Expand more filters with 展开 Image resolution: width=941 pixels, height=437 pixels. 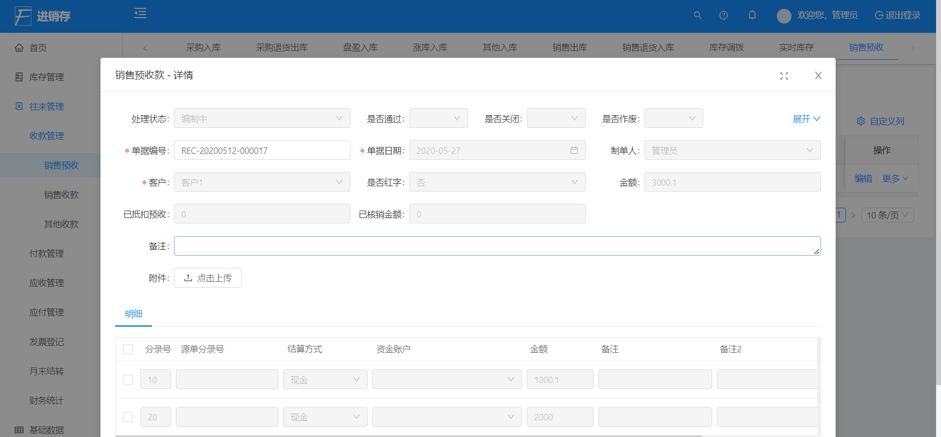[x=806, y=119]
